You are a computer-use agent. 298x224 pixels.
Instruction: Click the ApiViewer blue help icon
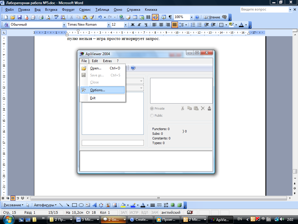[133, 68]
